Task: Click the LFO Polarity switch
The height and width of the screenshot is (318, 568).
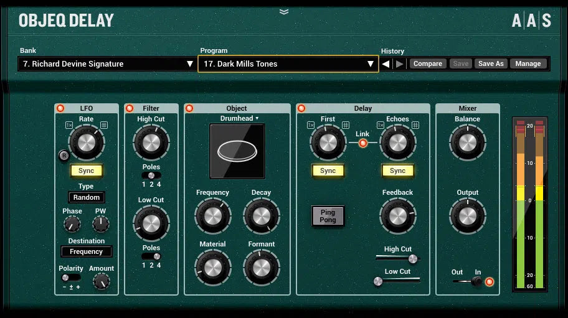Action: coord(70,278)
